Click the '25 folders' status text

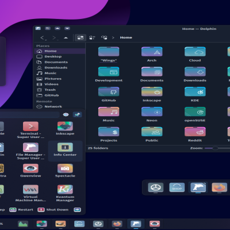tap(98, 148)
